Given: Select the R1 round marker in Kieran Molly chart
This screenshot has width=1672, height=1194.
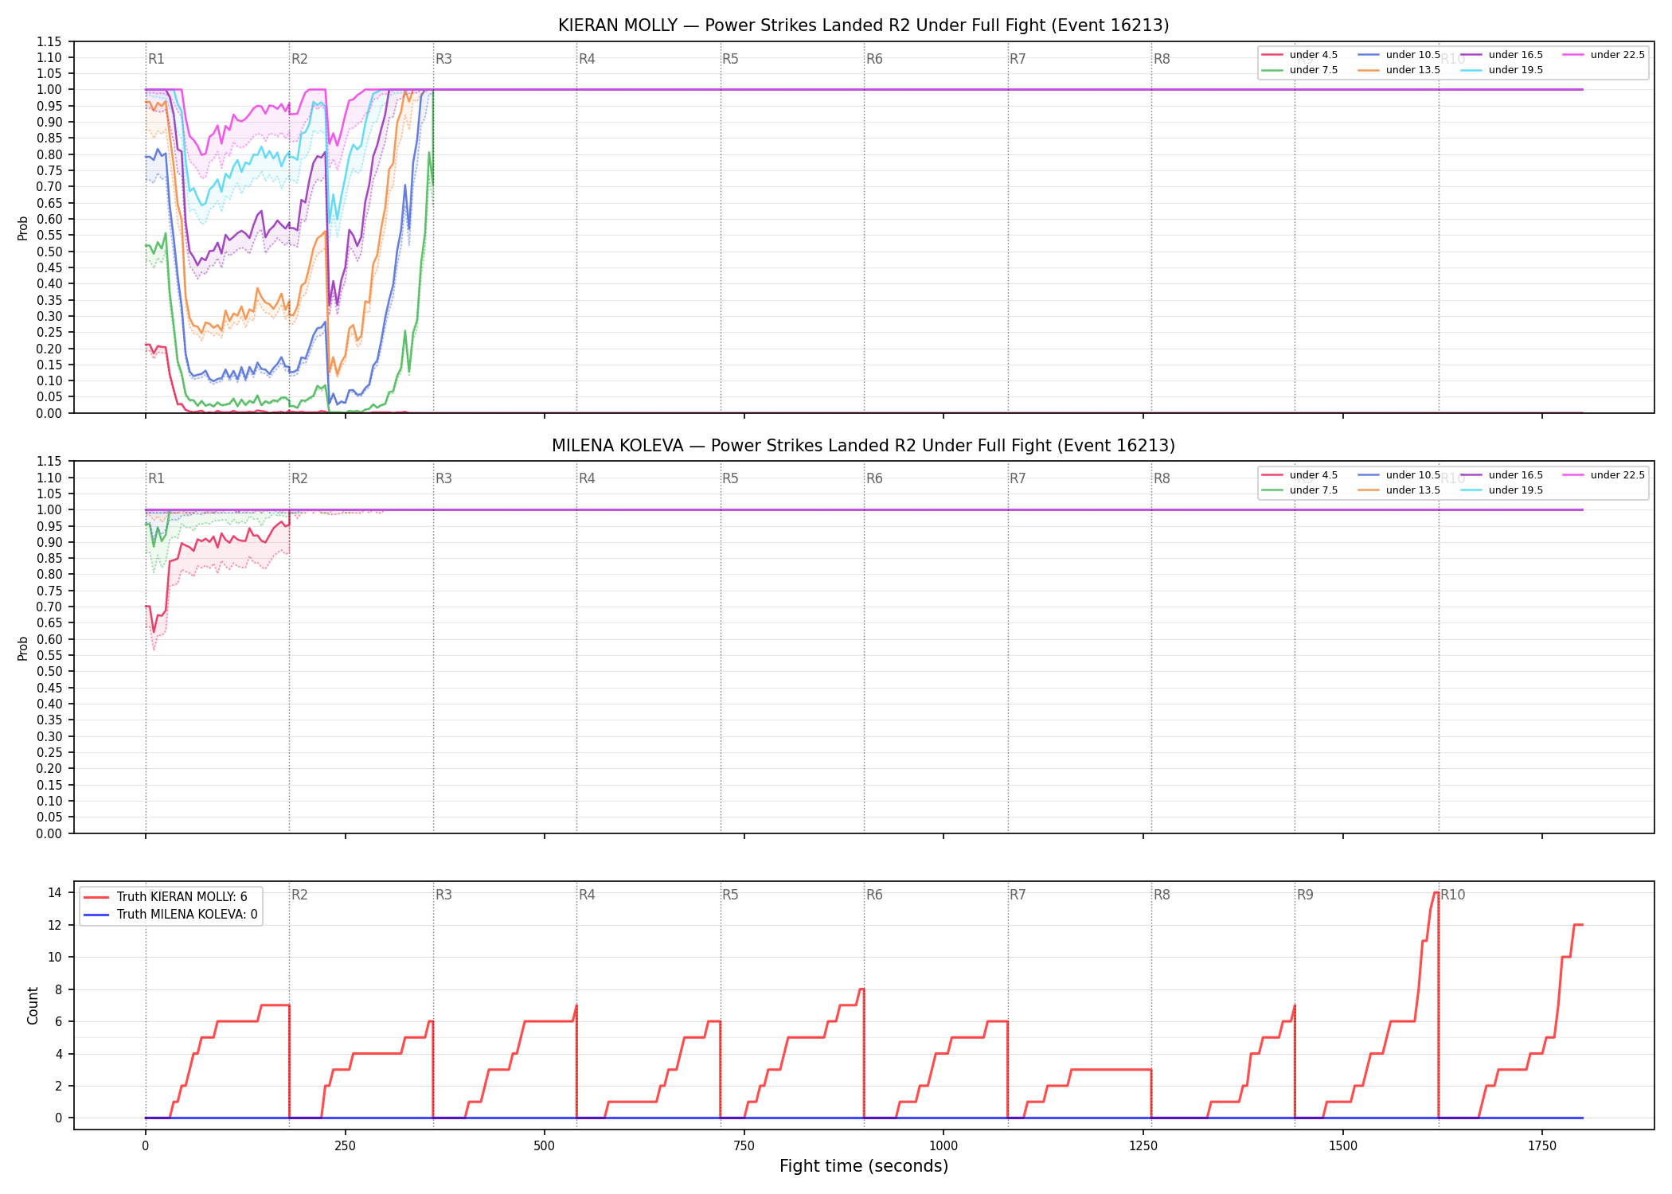Looking at the screenshot, I should tap(156, 59).
